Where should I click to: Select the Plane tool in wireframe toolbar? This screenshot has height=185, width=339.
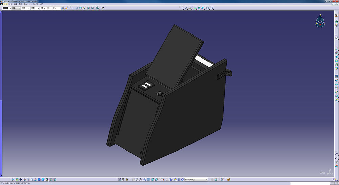click(190, 8)
